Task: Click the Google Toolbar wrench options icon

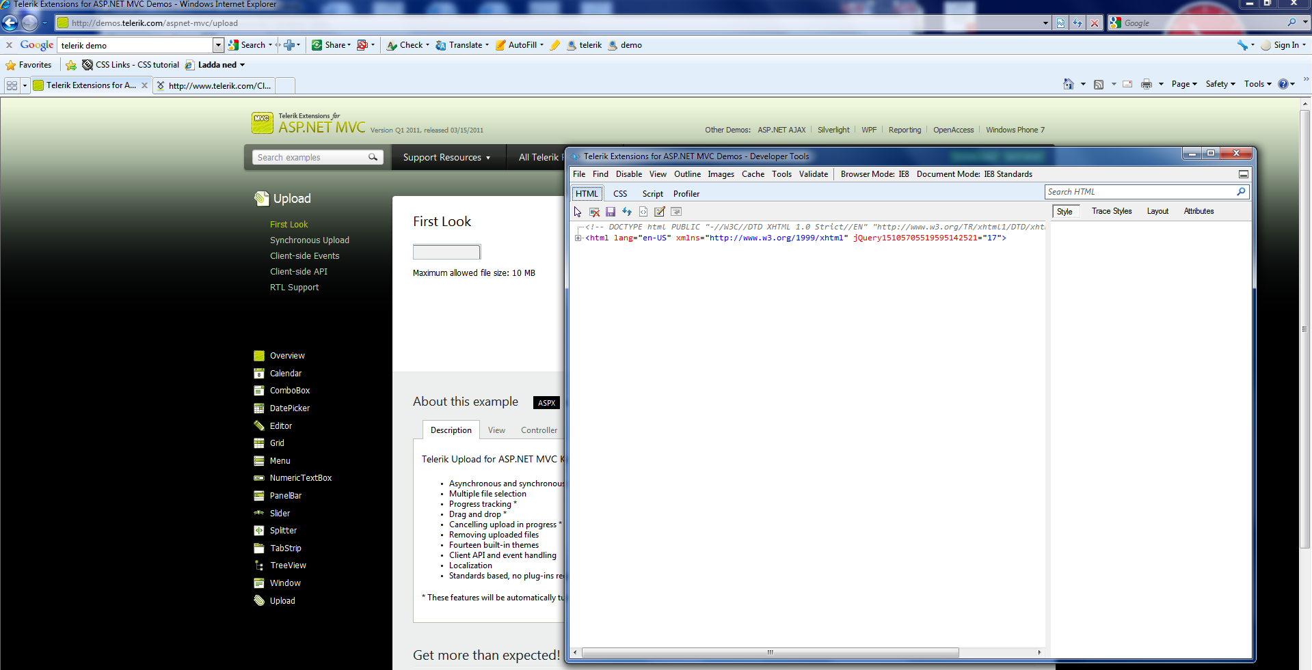Action: [1242, 45]
